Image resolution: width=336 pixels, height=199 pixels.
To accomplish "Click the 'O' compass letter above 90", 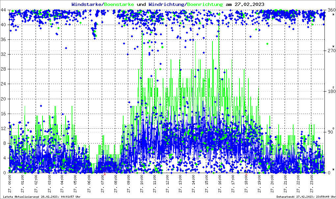I will pos(333,128).
